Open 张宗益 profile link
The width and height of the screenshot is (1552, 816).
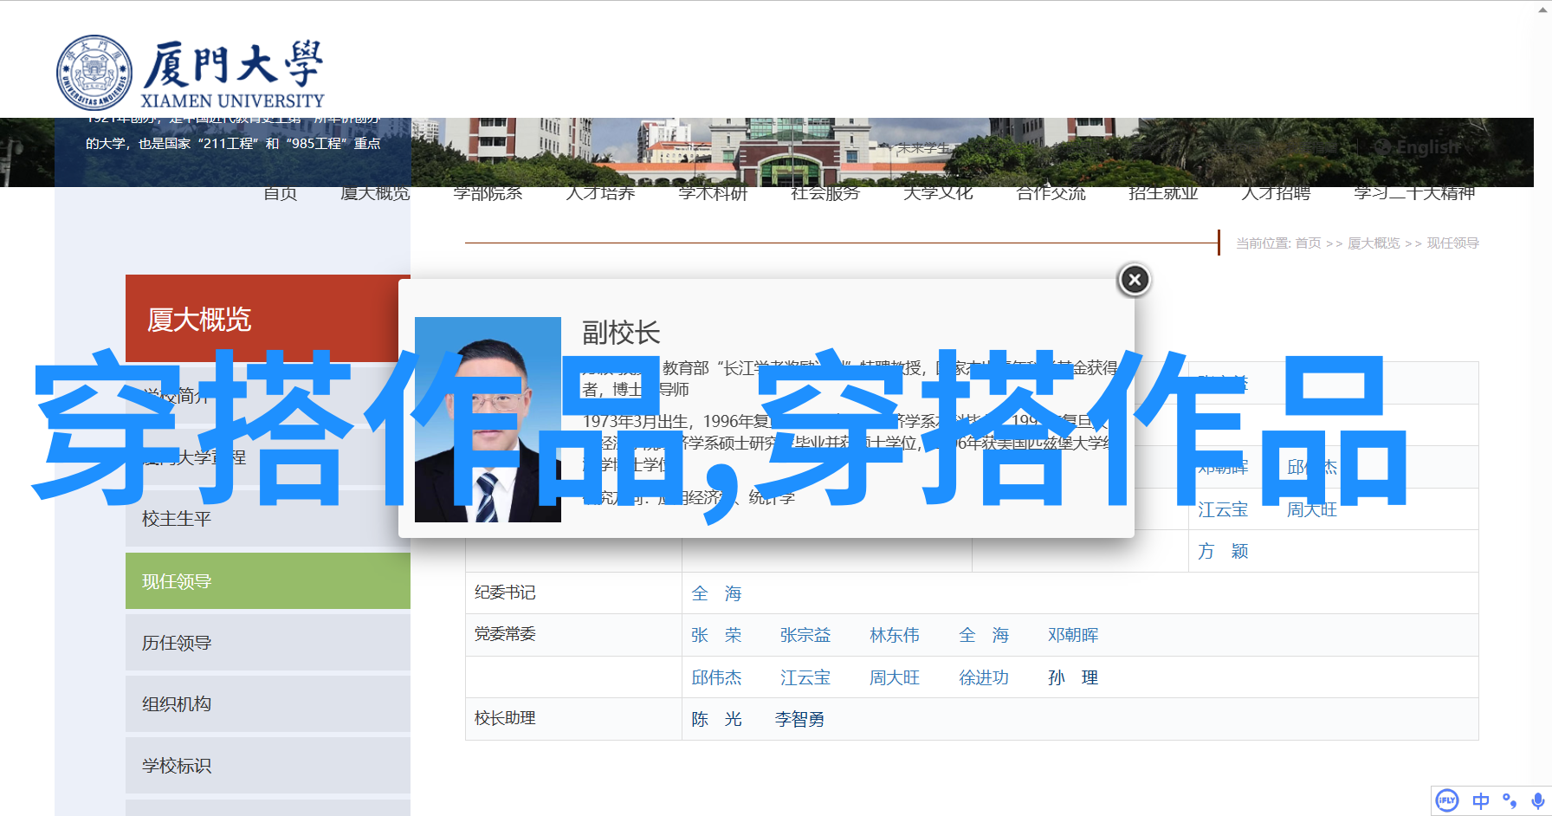coord(805,635)
